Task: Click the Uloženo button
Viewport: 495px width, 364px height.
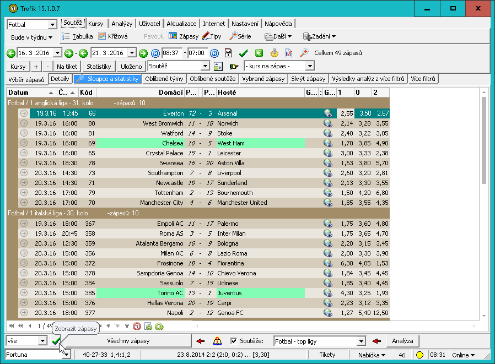Action: (x=131, y=67)
